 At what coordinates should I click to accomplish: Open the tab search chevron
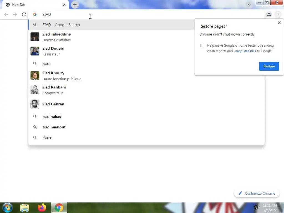click(249, 5)
